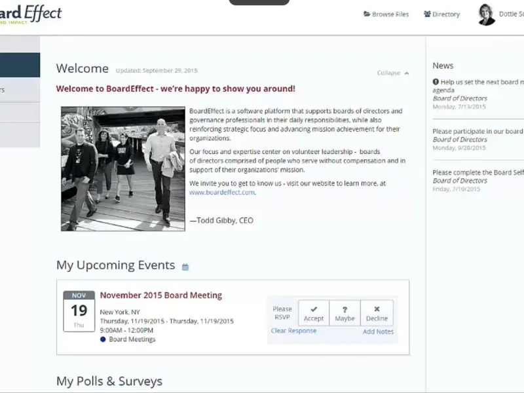Click the calendar icon beside My Upcoming Events
Image resolution: width=524 pixels, height=393 pixels.
pos(185,267)
